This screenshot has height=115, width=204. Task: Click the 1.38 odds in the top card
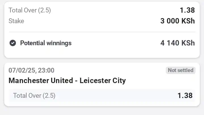[x=187, y=10]
